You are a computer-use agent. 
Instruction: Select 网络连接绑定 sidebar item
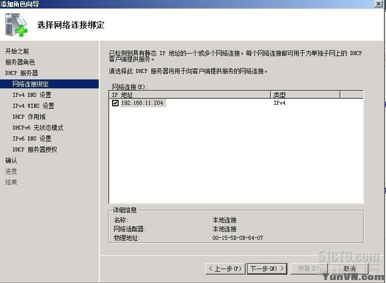click(49, 84)
